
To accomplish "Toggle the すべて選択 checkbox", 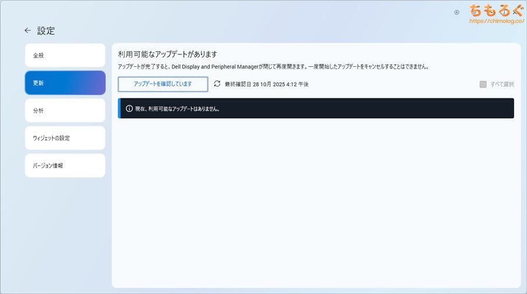I will 483,84.
